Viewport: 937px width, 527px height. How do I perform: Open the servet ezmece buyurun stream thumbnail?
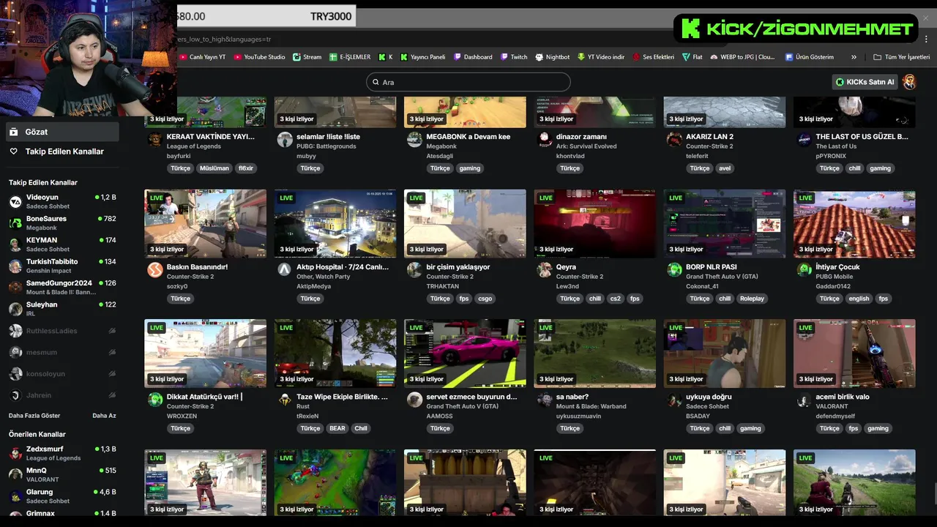[465, 354]
